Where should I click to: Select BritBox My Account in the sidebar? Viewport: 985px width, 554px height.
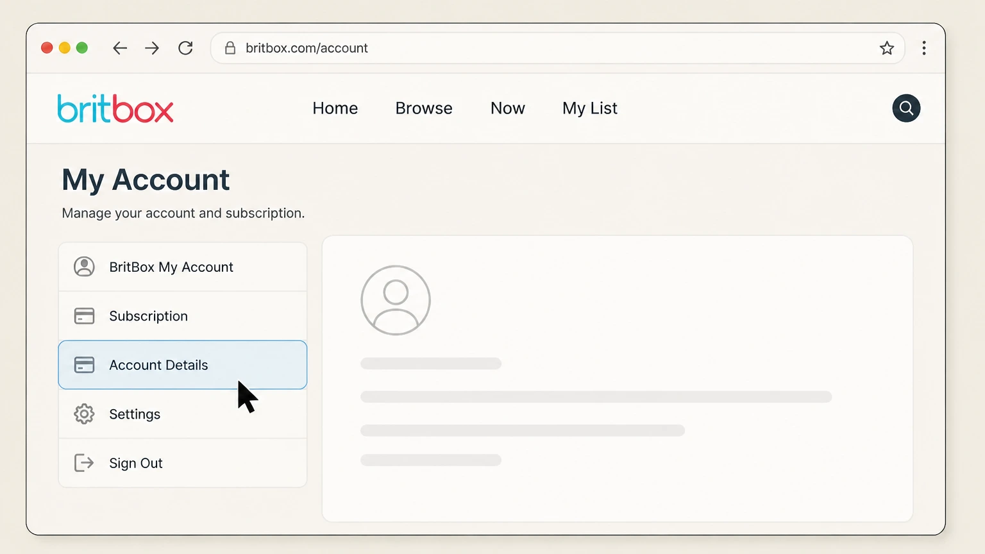tap(183, 267)
